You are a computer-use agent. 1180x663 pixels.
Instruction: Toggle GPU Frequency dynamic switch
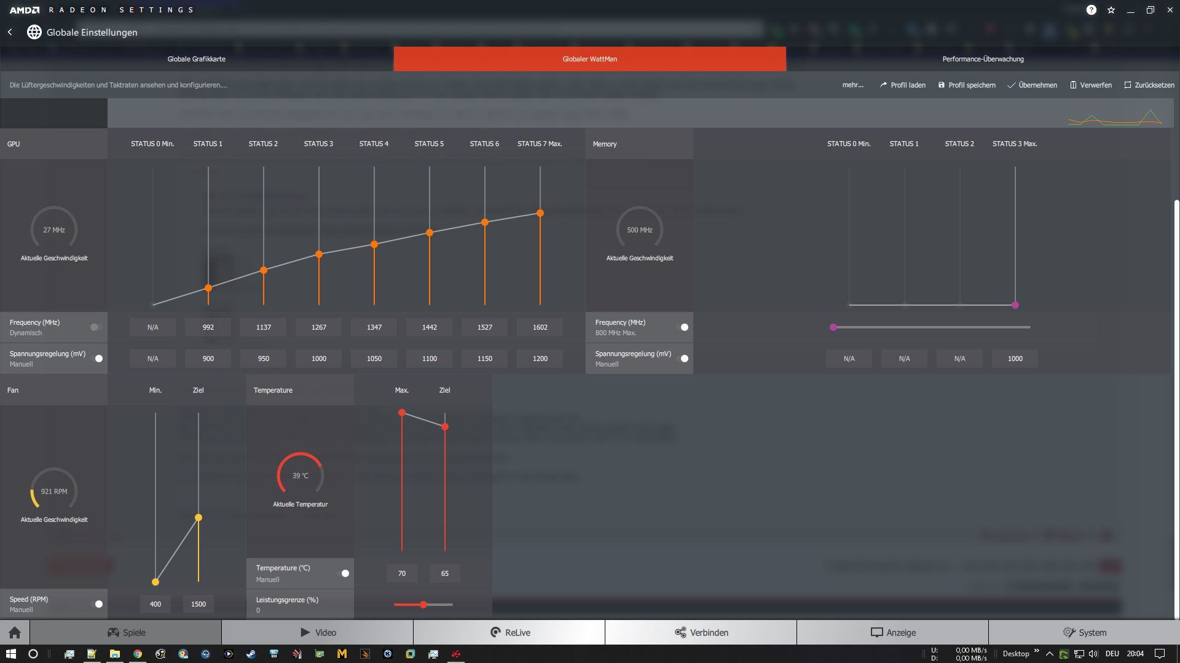95,327
